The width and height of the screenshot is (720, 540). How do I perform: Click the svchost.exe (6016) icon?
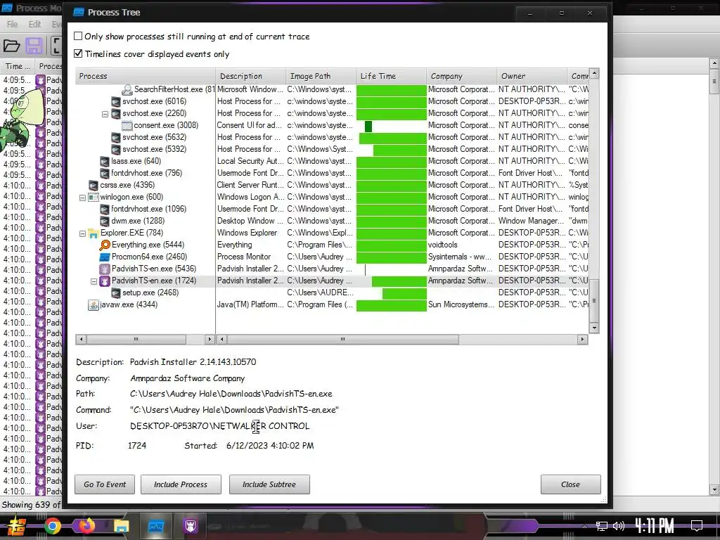tap(116, 101)
